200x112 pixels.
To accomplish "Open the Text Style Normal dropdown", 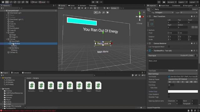I will [183, 71].
